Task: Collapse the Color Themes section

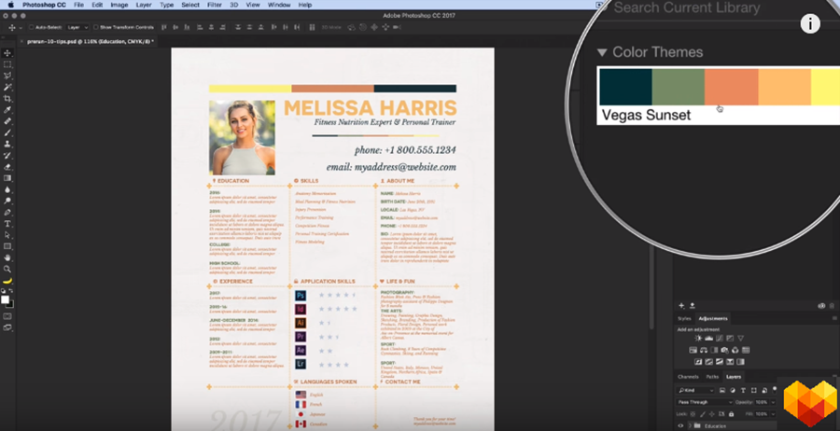Action: tap(603, 53)
